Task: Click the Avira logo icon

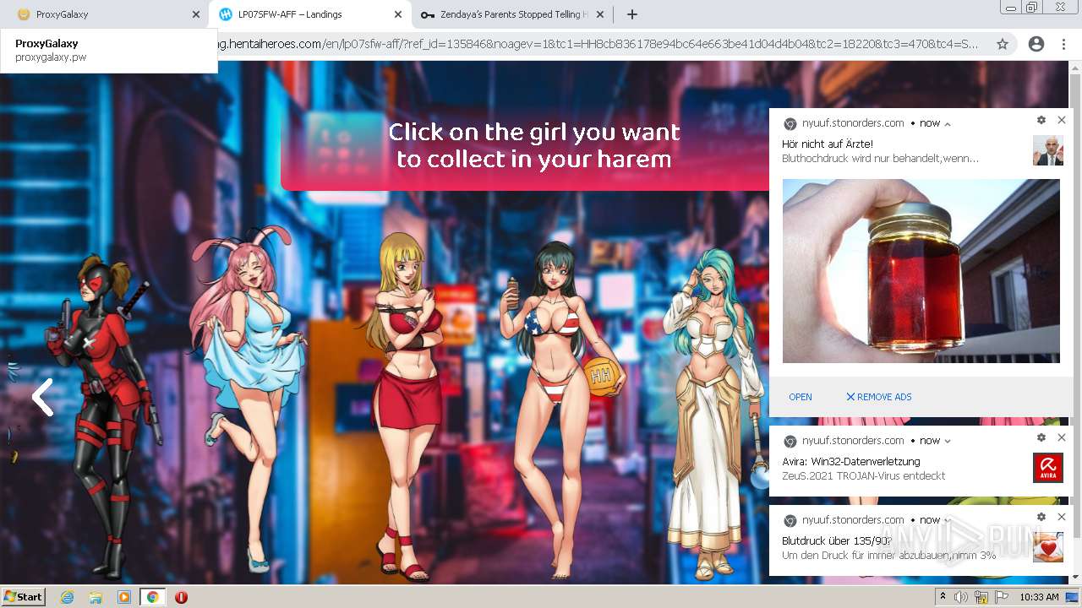Action: click(x=1048, y=468)
